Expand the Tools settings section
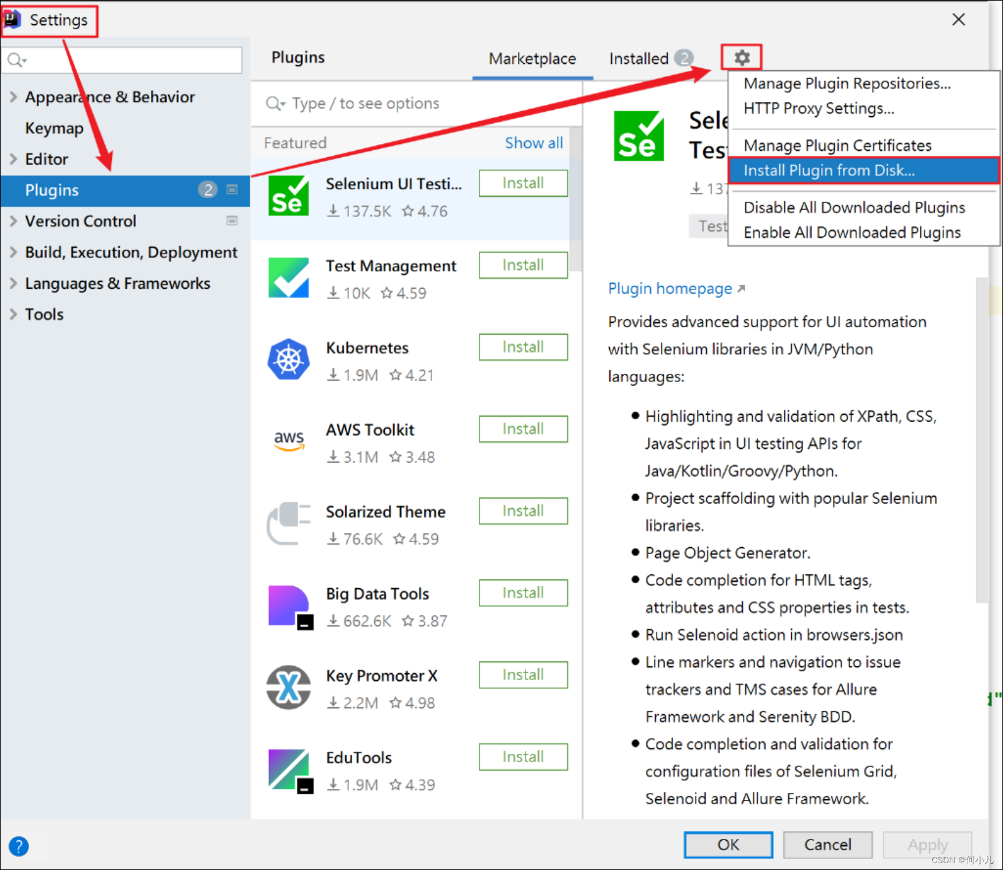 (13, 314)
